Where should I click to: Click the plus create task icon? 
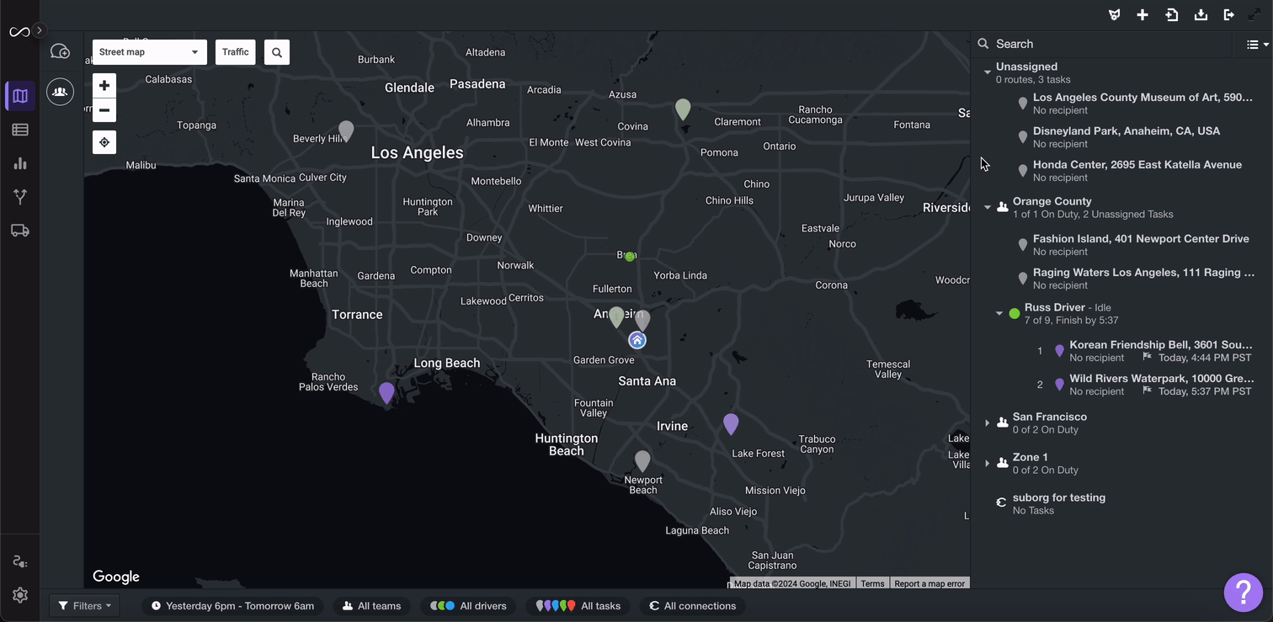1143,15
